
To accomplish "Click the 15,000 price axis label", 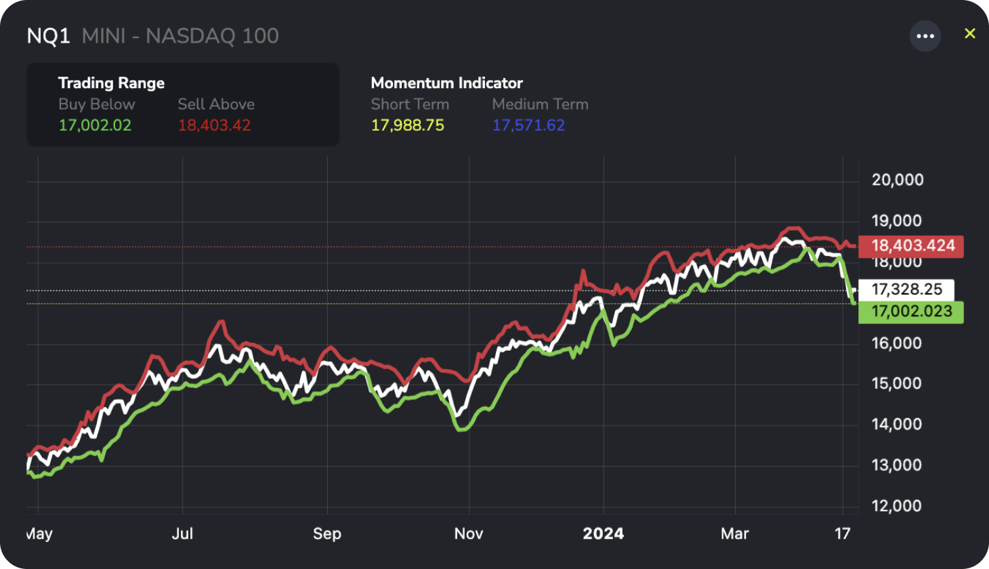I will [x=897, y=383].
